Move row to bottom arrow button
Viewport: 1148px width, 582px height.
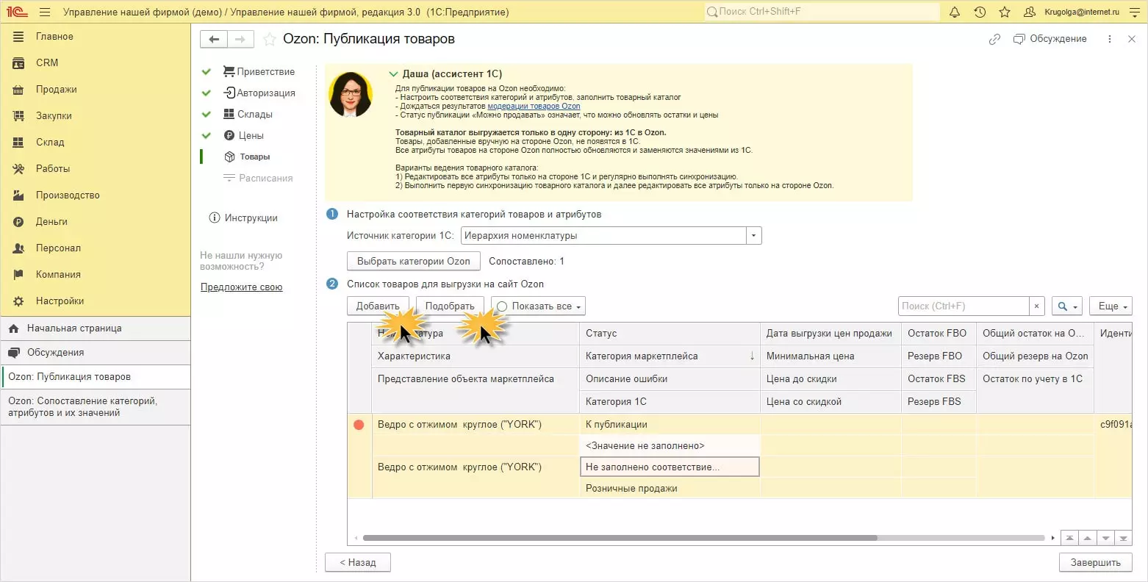1123,538
